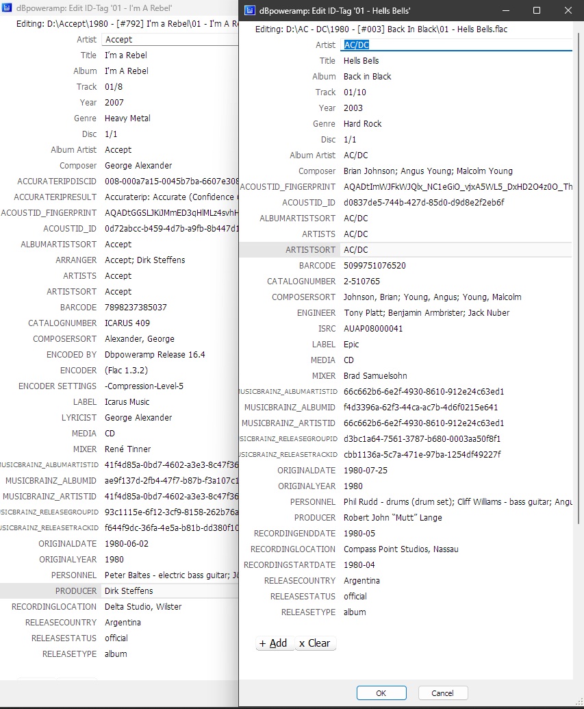Click the Album Artist value AC/DC
584x709 pixels.
click(356, 155)
